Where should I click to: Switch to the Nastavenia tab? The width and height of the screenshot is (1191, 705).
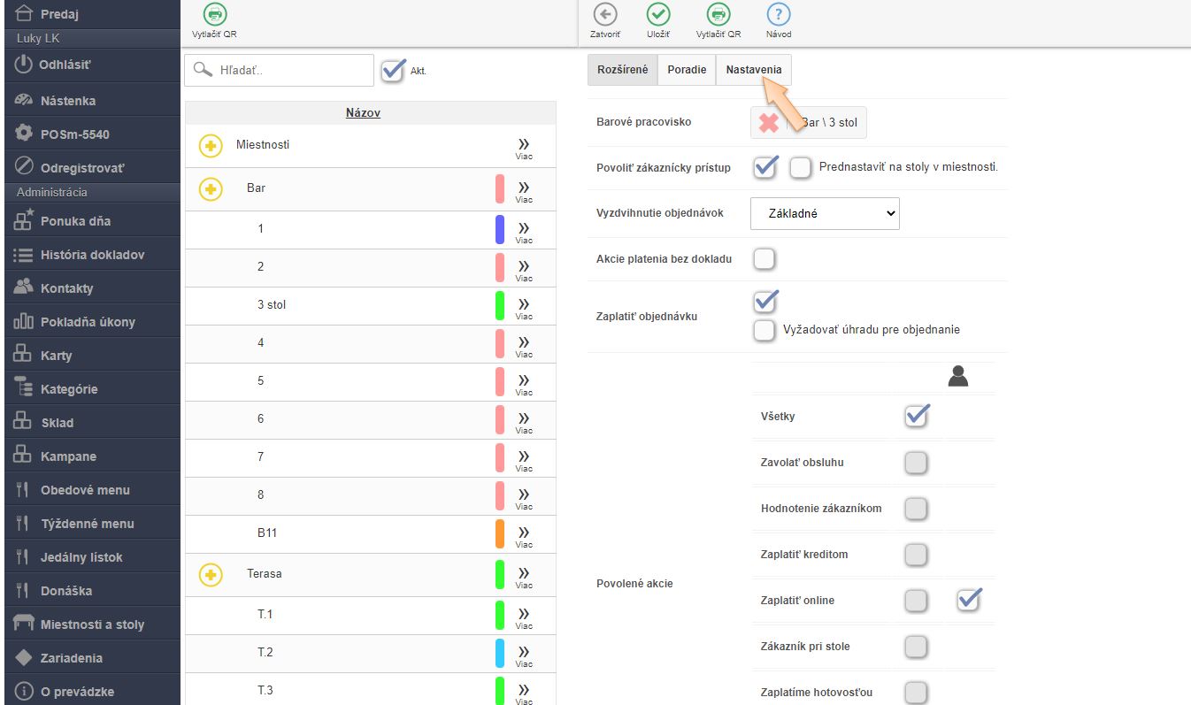coord(754,70)
